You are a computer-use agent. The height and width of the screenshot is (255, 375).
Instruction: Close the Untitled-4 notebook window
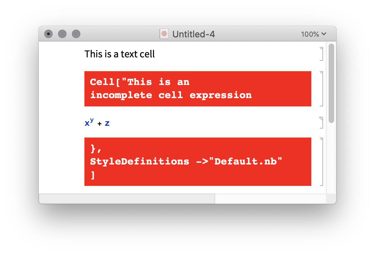point(48,34)
